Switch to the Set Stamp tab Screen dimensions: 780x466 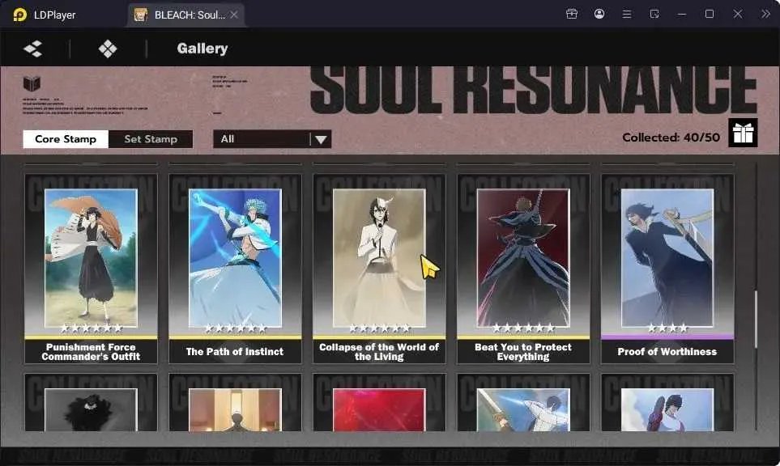[x=151, y=139]
